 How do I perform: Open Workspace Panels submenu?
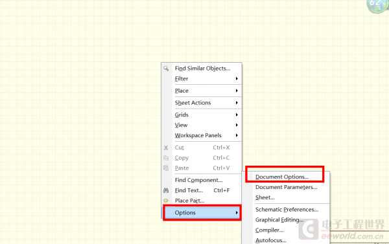202,135
